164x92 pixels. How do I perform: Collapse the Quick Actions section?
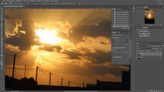click(x=112, y=57)
